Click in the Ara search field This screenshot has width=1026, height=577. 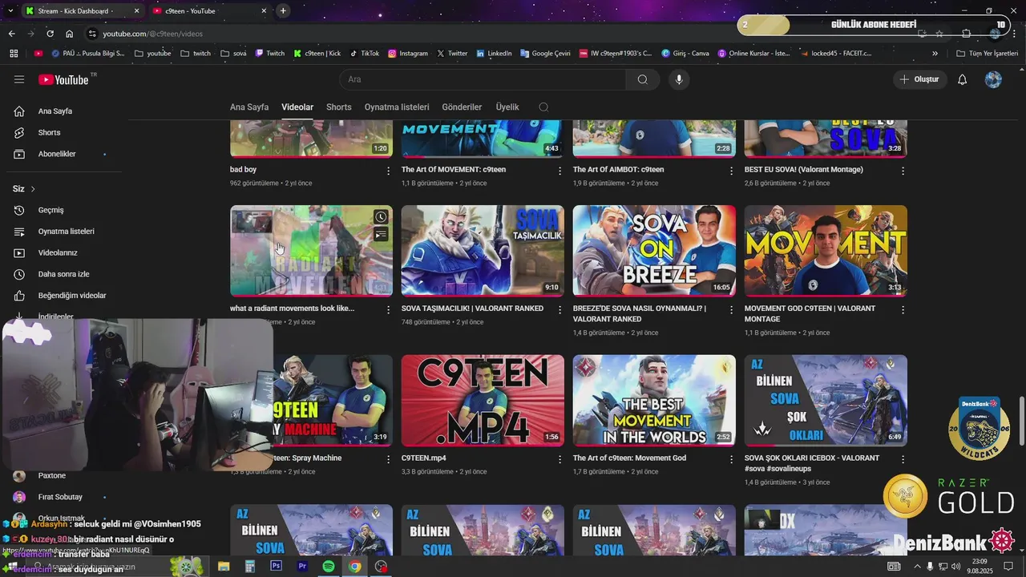pyautogui.click(x=483, y=79)
